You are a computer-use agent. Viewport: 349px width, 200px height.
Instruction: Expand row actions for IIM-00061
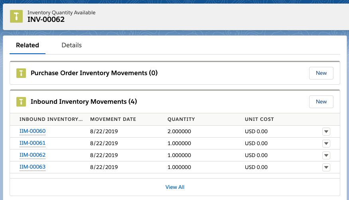click(x=326, y=144)
